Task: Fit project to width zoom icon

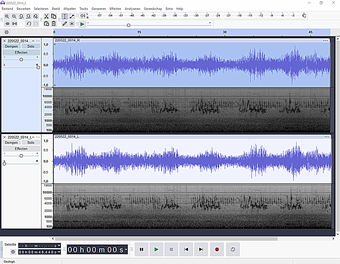Action: click(28, 16)
